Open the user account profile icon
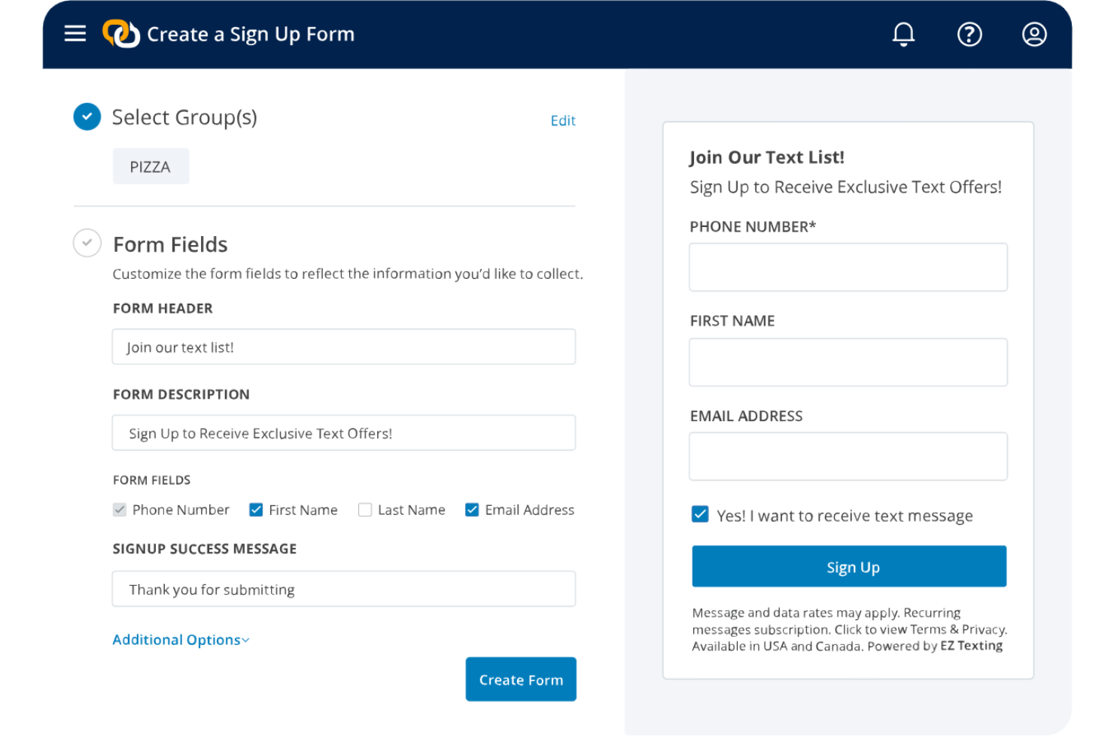 [x=1033, y=34]
